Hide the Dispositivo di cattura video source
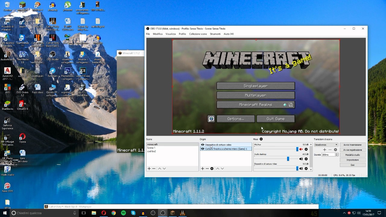Viewport: 386px width, 217px height. point(203,145)
